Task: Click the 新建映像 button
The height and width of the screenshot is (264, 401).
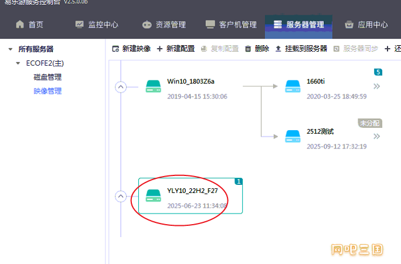Action: (131, 49)
